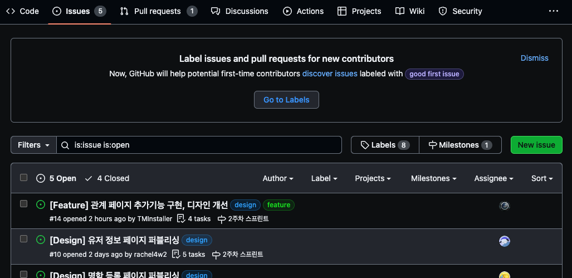Check the box for issue #14

tap(24, 203)
